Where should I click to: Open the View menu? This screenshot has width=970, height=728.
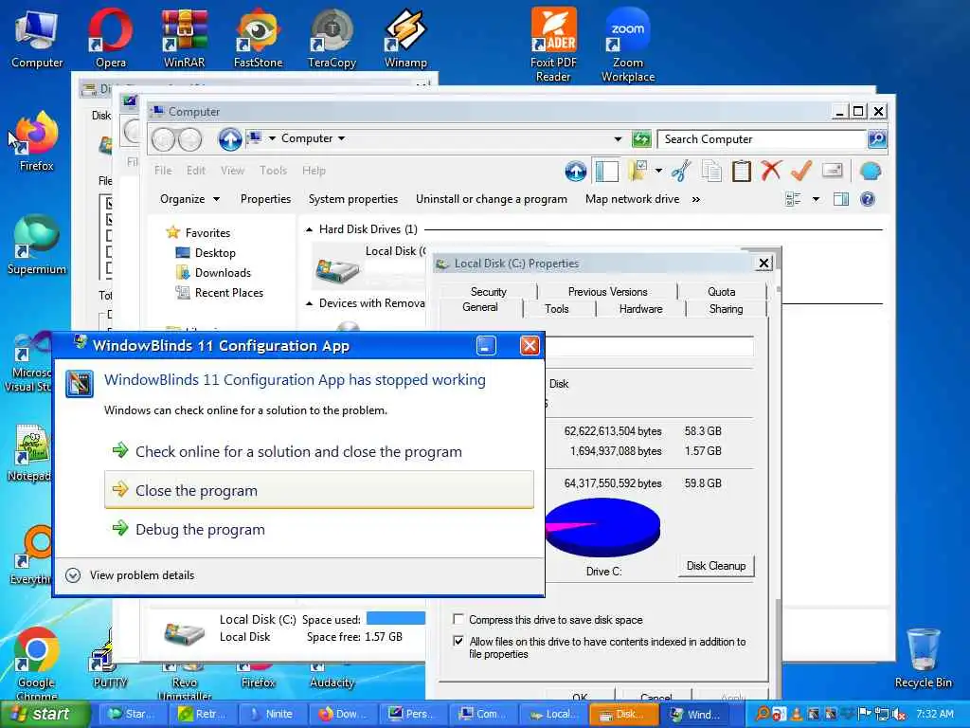click(233, 171)
